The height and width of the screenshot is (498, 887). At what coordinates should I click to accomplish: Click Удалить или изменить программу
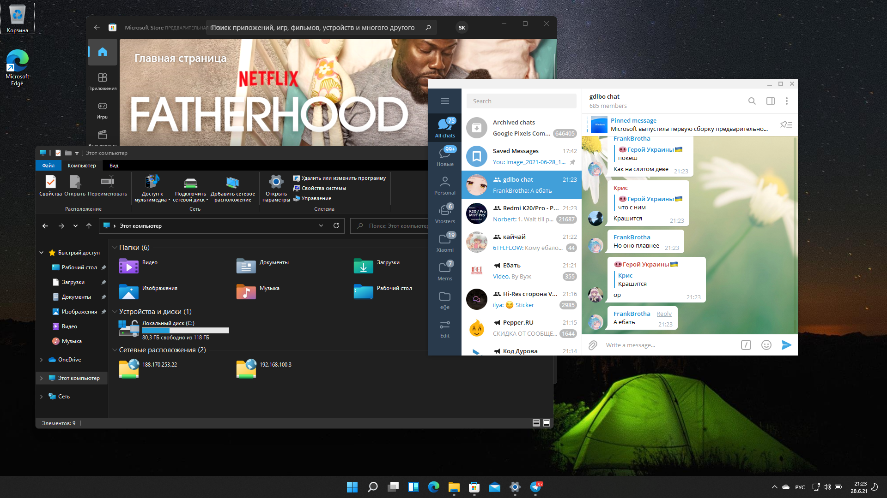tap(340, 178)
